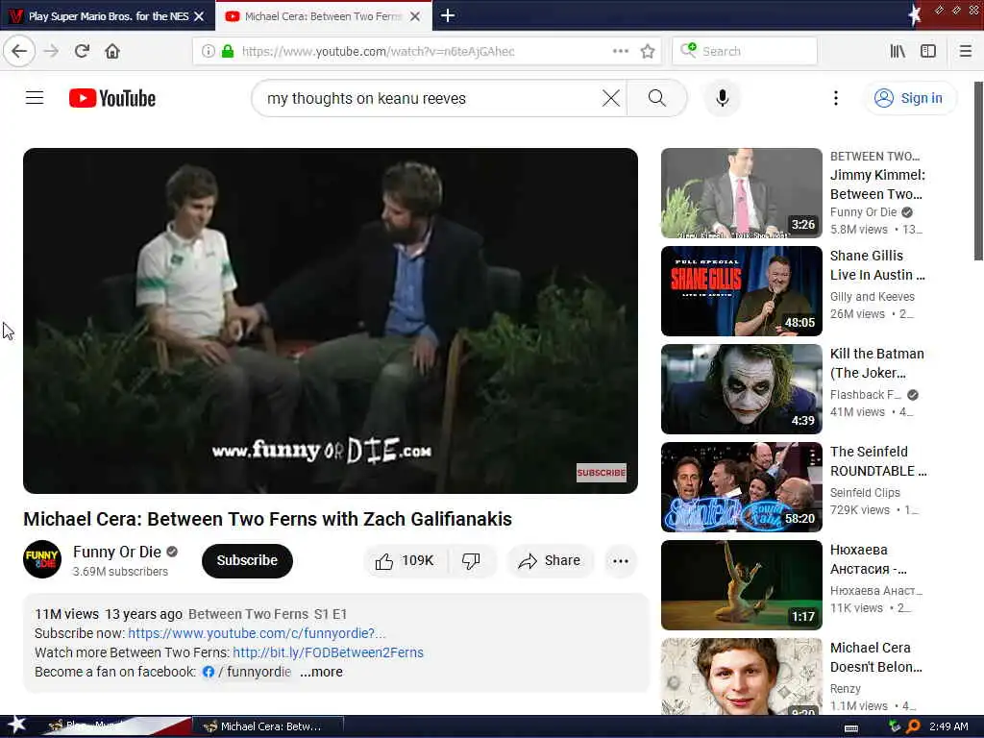Open Funny Or Die channel avatar
This screenshot has height=738, width=984.
tap(42, 559)
